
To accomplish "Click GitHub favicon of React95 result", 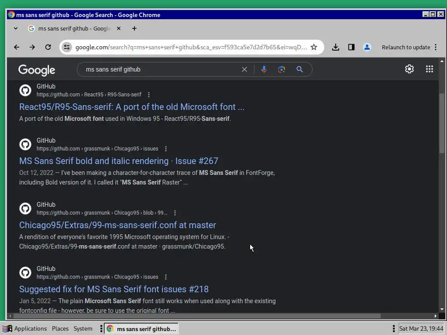I will [x=25, y=90].
